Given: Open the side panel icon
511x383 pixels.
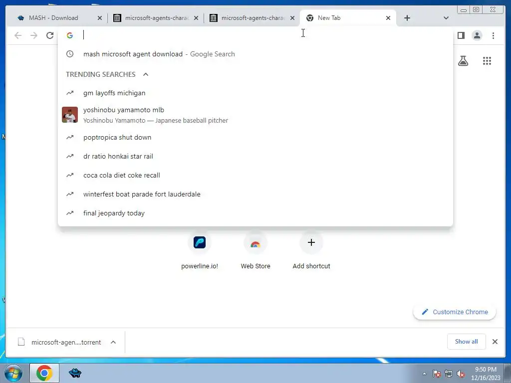Looking at the screenshot, I should coord(461,35).
